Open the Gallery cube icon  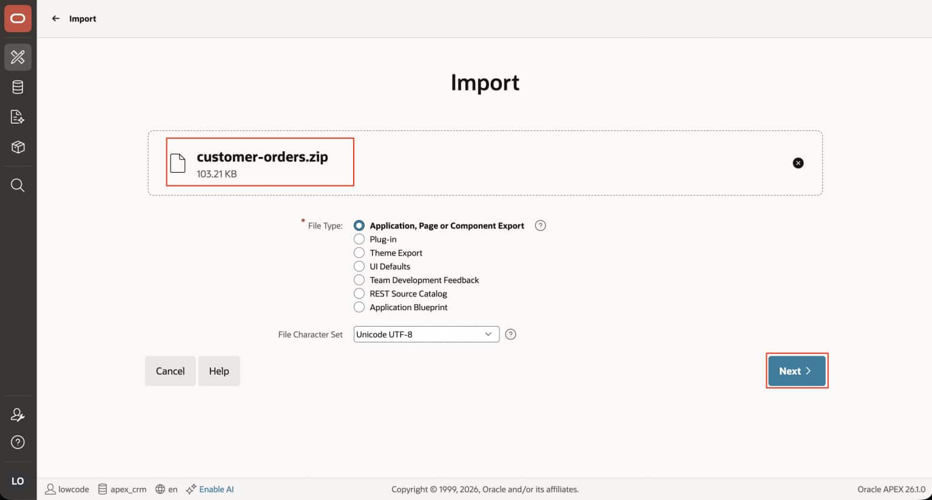(x=18, y=147)
